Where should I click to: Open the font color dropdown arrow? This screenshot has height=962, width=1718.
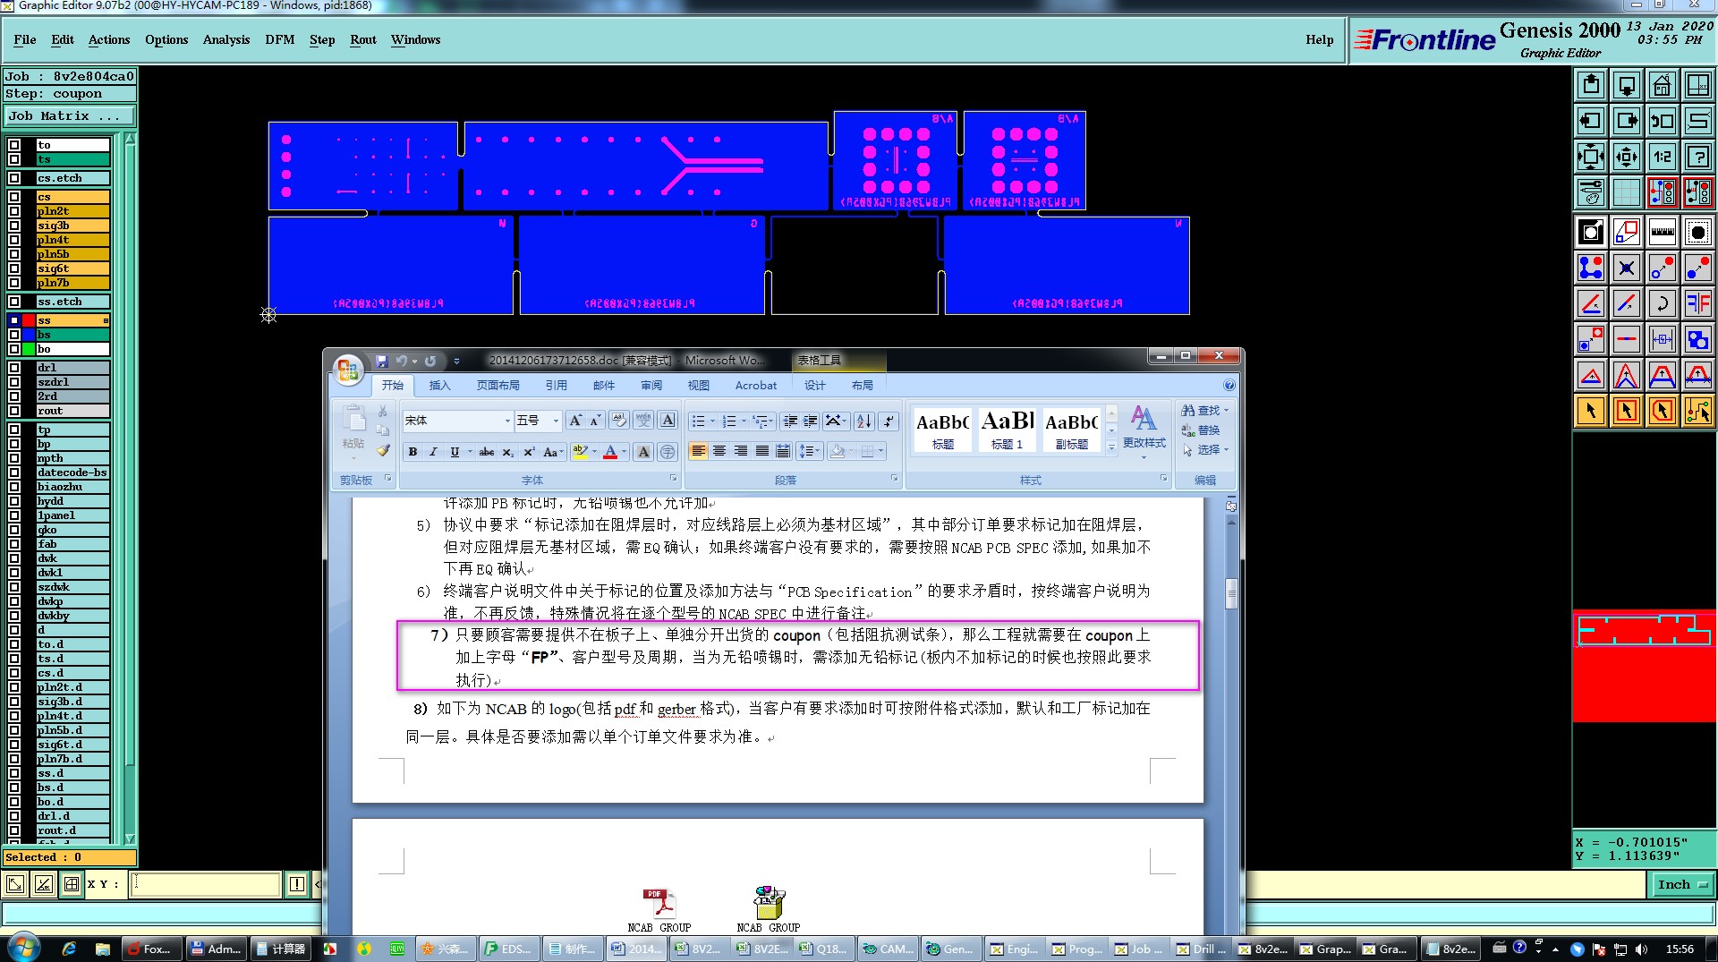[624, 452]
